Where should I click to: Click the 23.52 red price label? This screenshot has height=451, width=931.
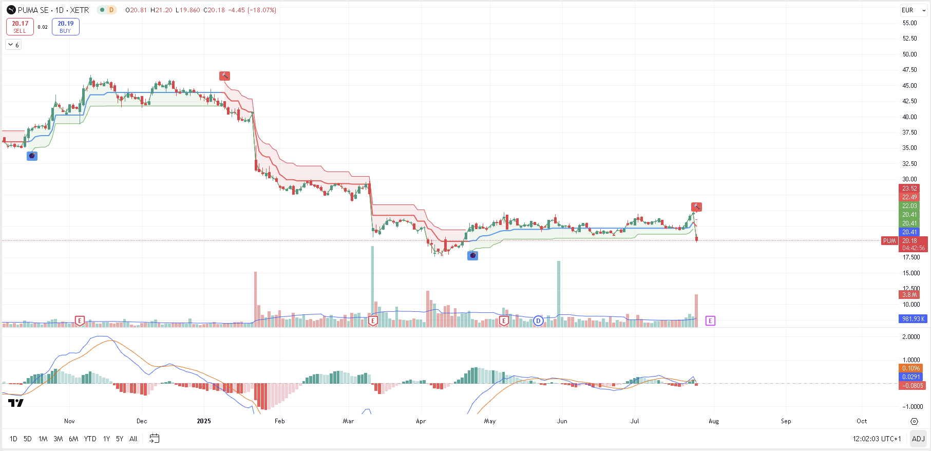[909, 189]
